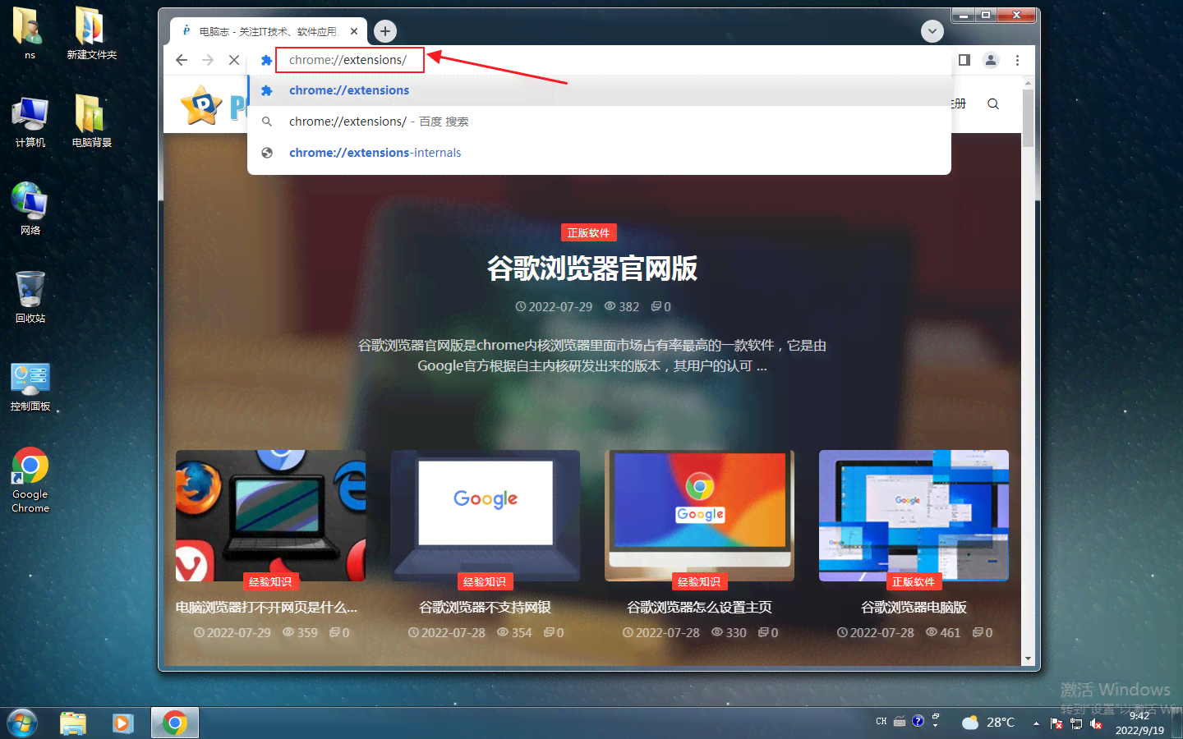The height and width of the screenshot is (739, 1183).
Task: Click the network tray icon
Action: click(1076, 723)
